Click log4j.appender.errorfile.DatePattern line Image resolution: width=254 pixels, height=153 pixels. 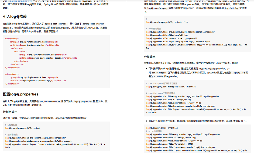[x=174, y=141]
